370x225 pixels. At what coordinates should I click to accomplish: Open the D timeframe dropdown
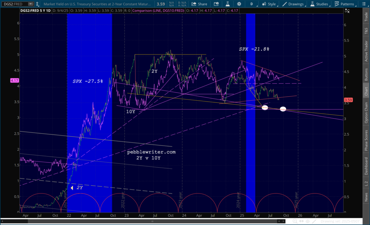coord(251,4)
